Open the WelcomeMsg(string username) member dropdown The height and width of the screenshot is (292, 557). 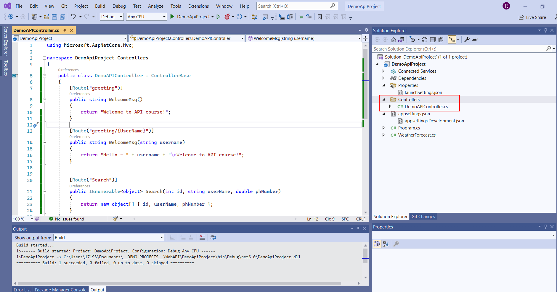[304, 38]
